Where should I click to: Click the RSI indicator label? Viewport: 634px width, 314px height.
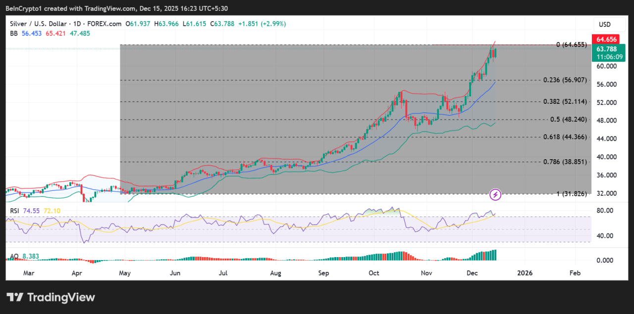pyautogui.click(x=15, y=211)
